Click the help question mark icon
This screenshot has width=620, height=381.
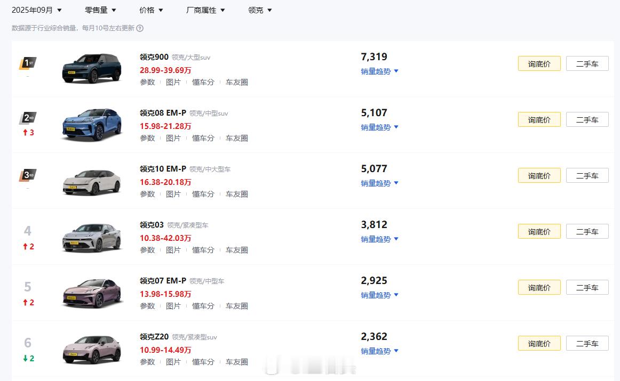coord(140,28)
